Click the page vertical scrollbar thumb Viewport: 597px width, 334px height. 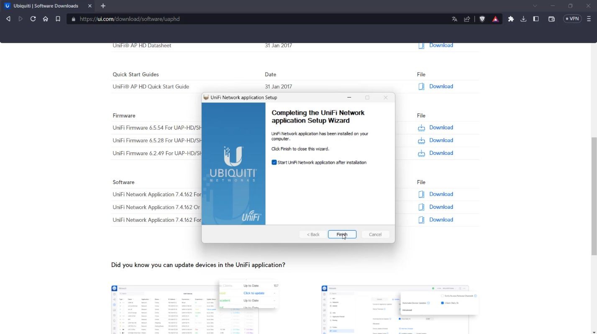[594, 196]
